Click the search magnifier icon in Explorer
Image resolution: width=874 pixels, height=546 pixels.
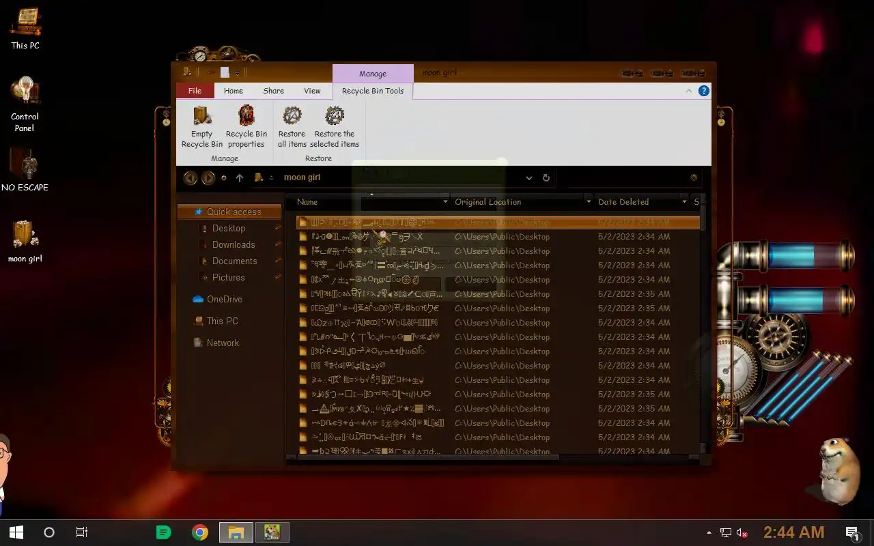pos(694,177)
